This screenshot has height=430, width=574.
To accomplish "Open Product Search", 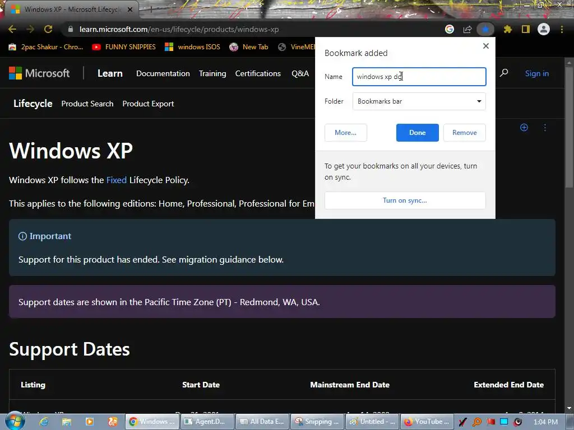I will tap(87, 104).
